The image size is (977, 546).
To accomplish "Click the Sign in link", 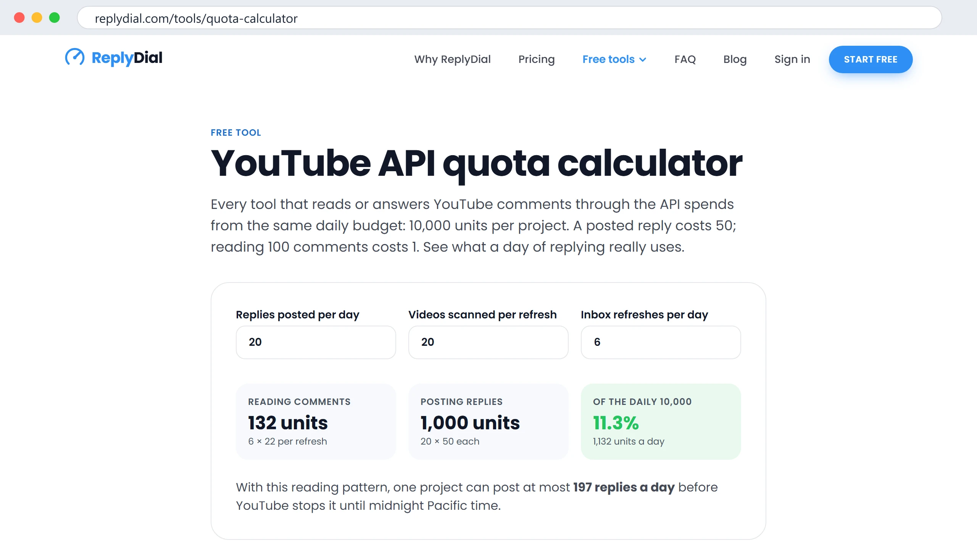I will [792, 59].
